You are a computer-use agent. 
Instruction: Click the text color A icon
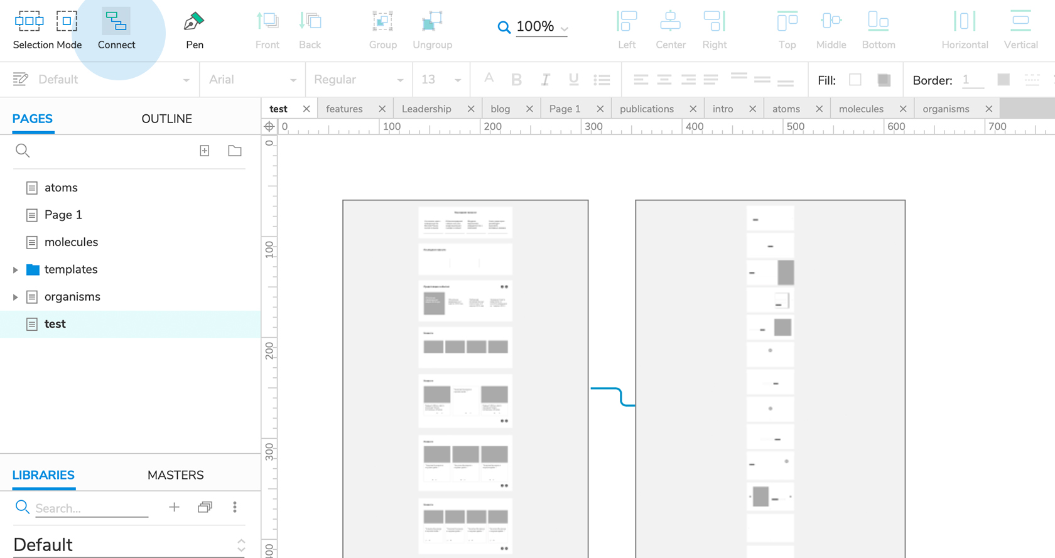(x=489, y=79)
